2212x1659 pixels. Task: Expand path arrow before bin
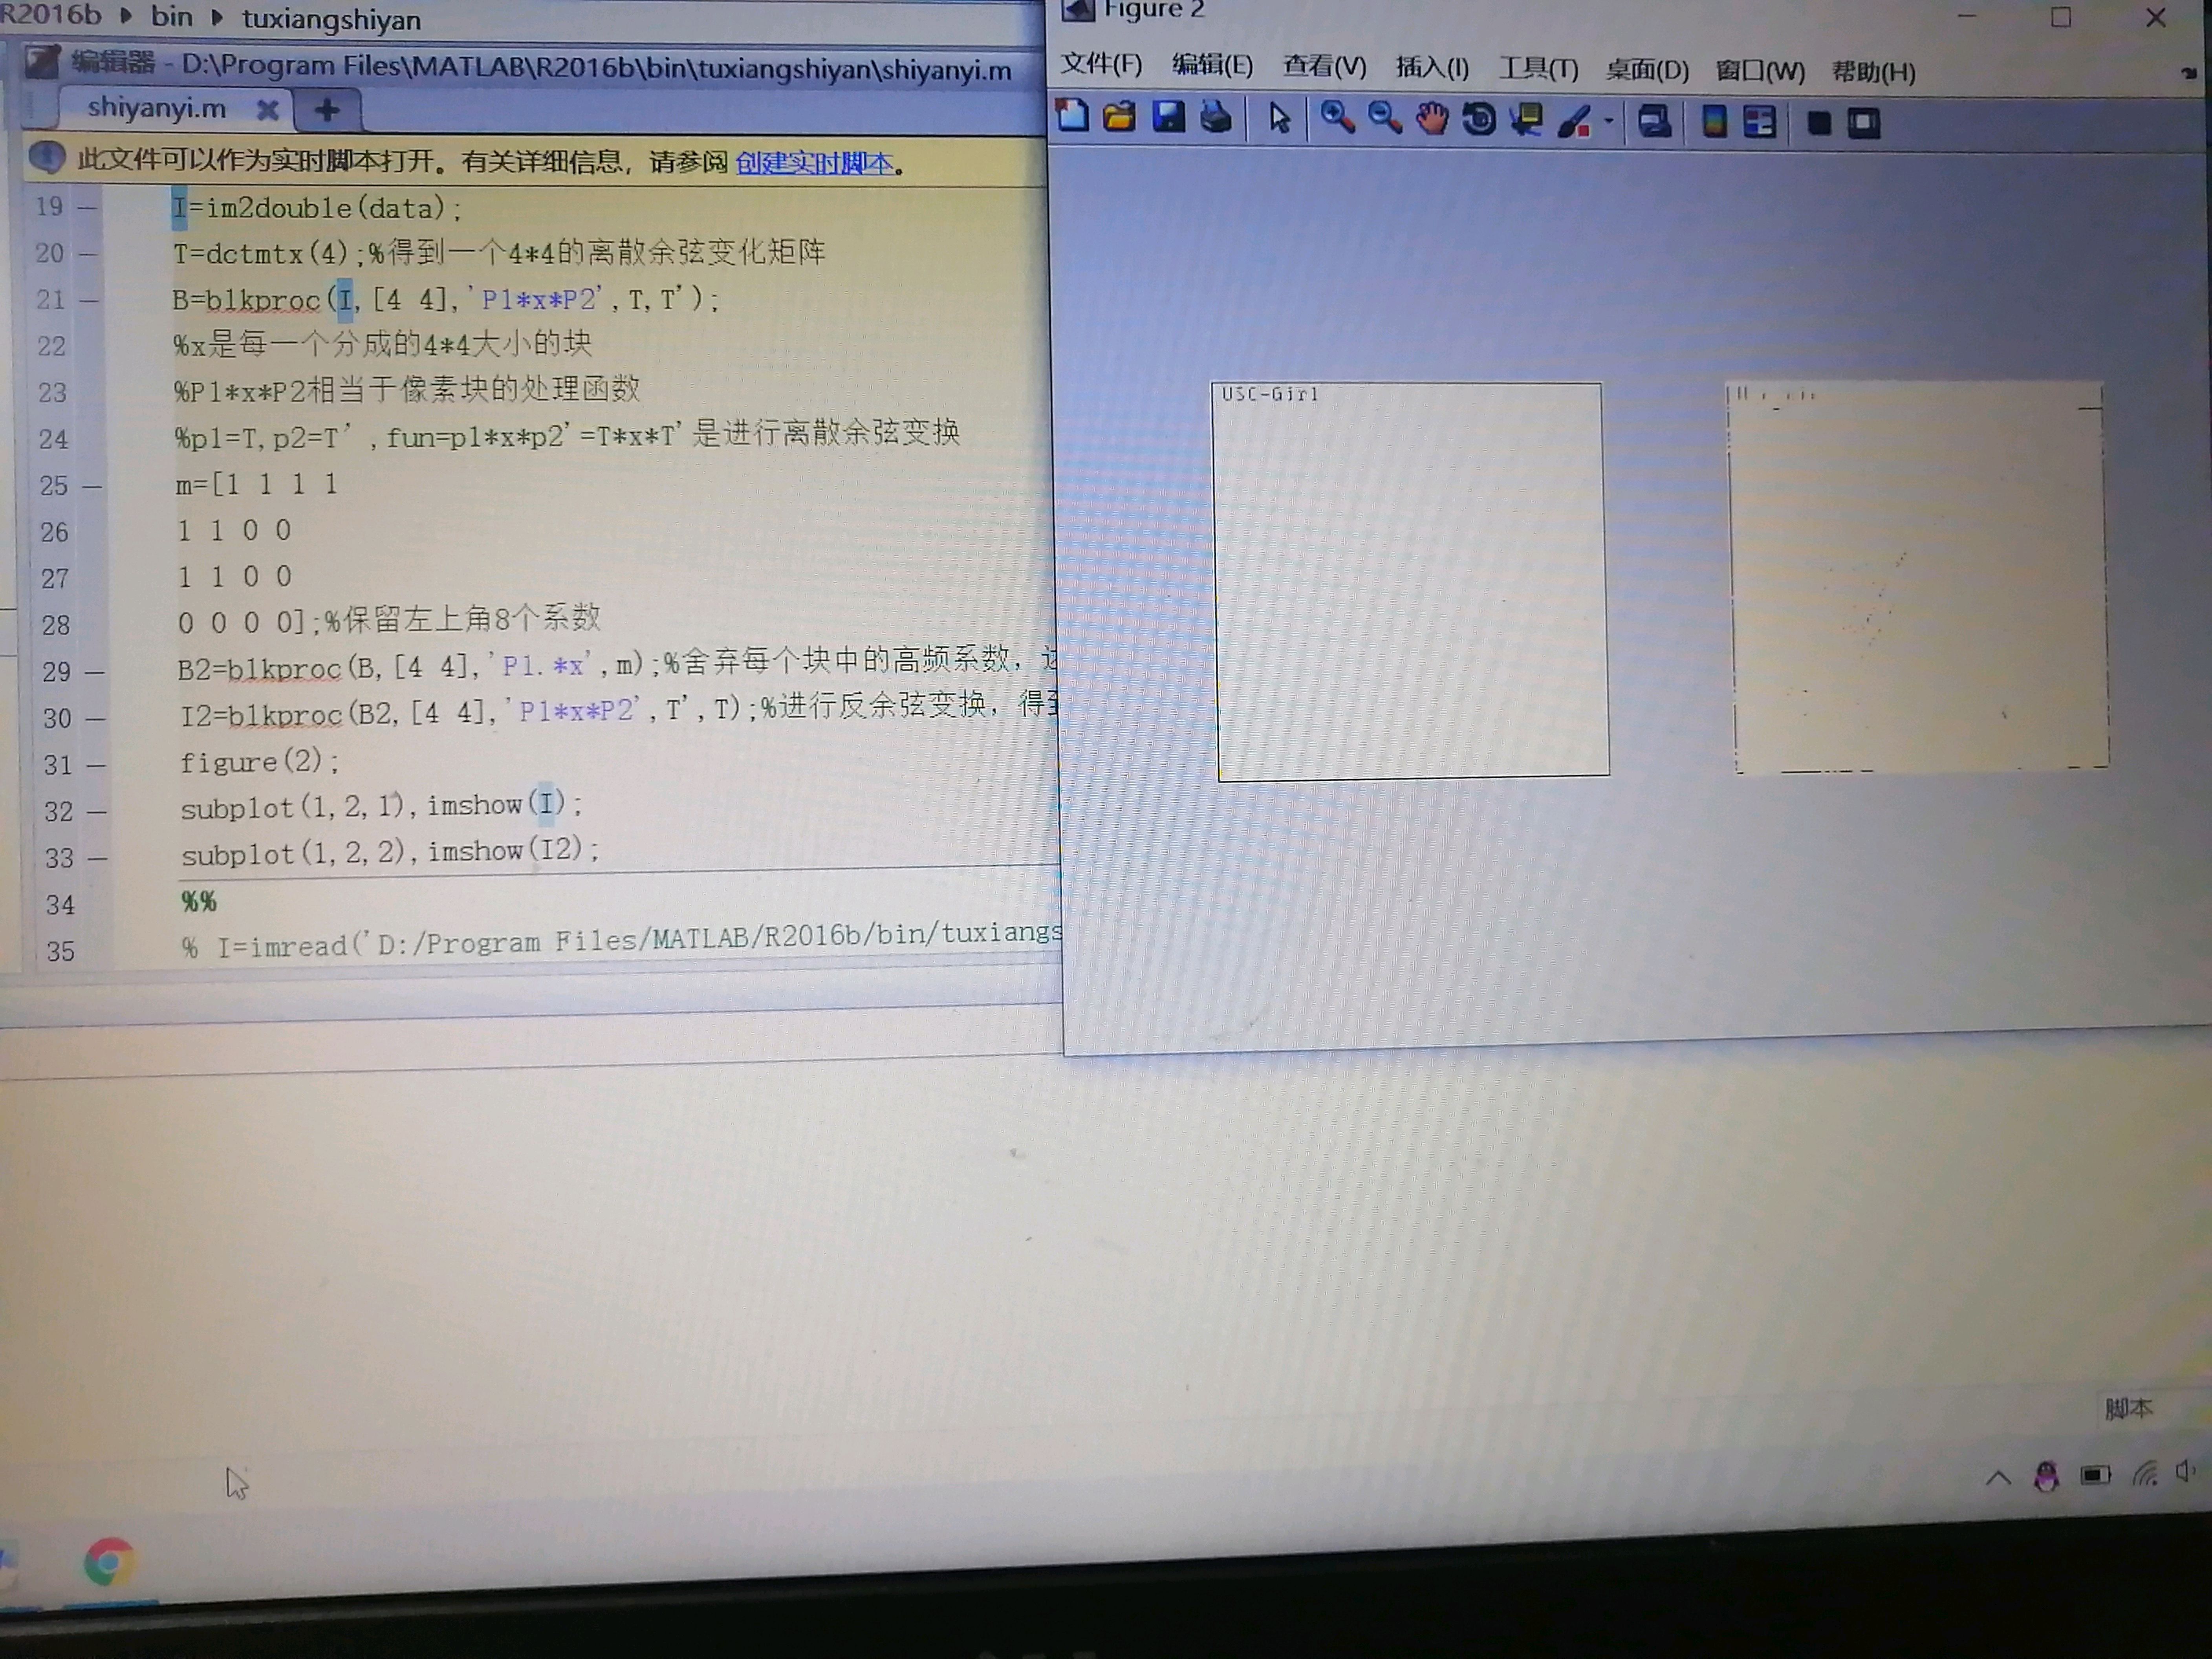pyautogui.click(x=126, y=16)
